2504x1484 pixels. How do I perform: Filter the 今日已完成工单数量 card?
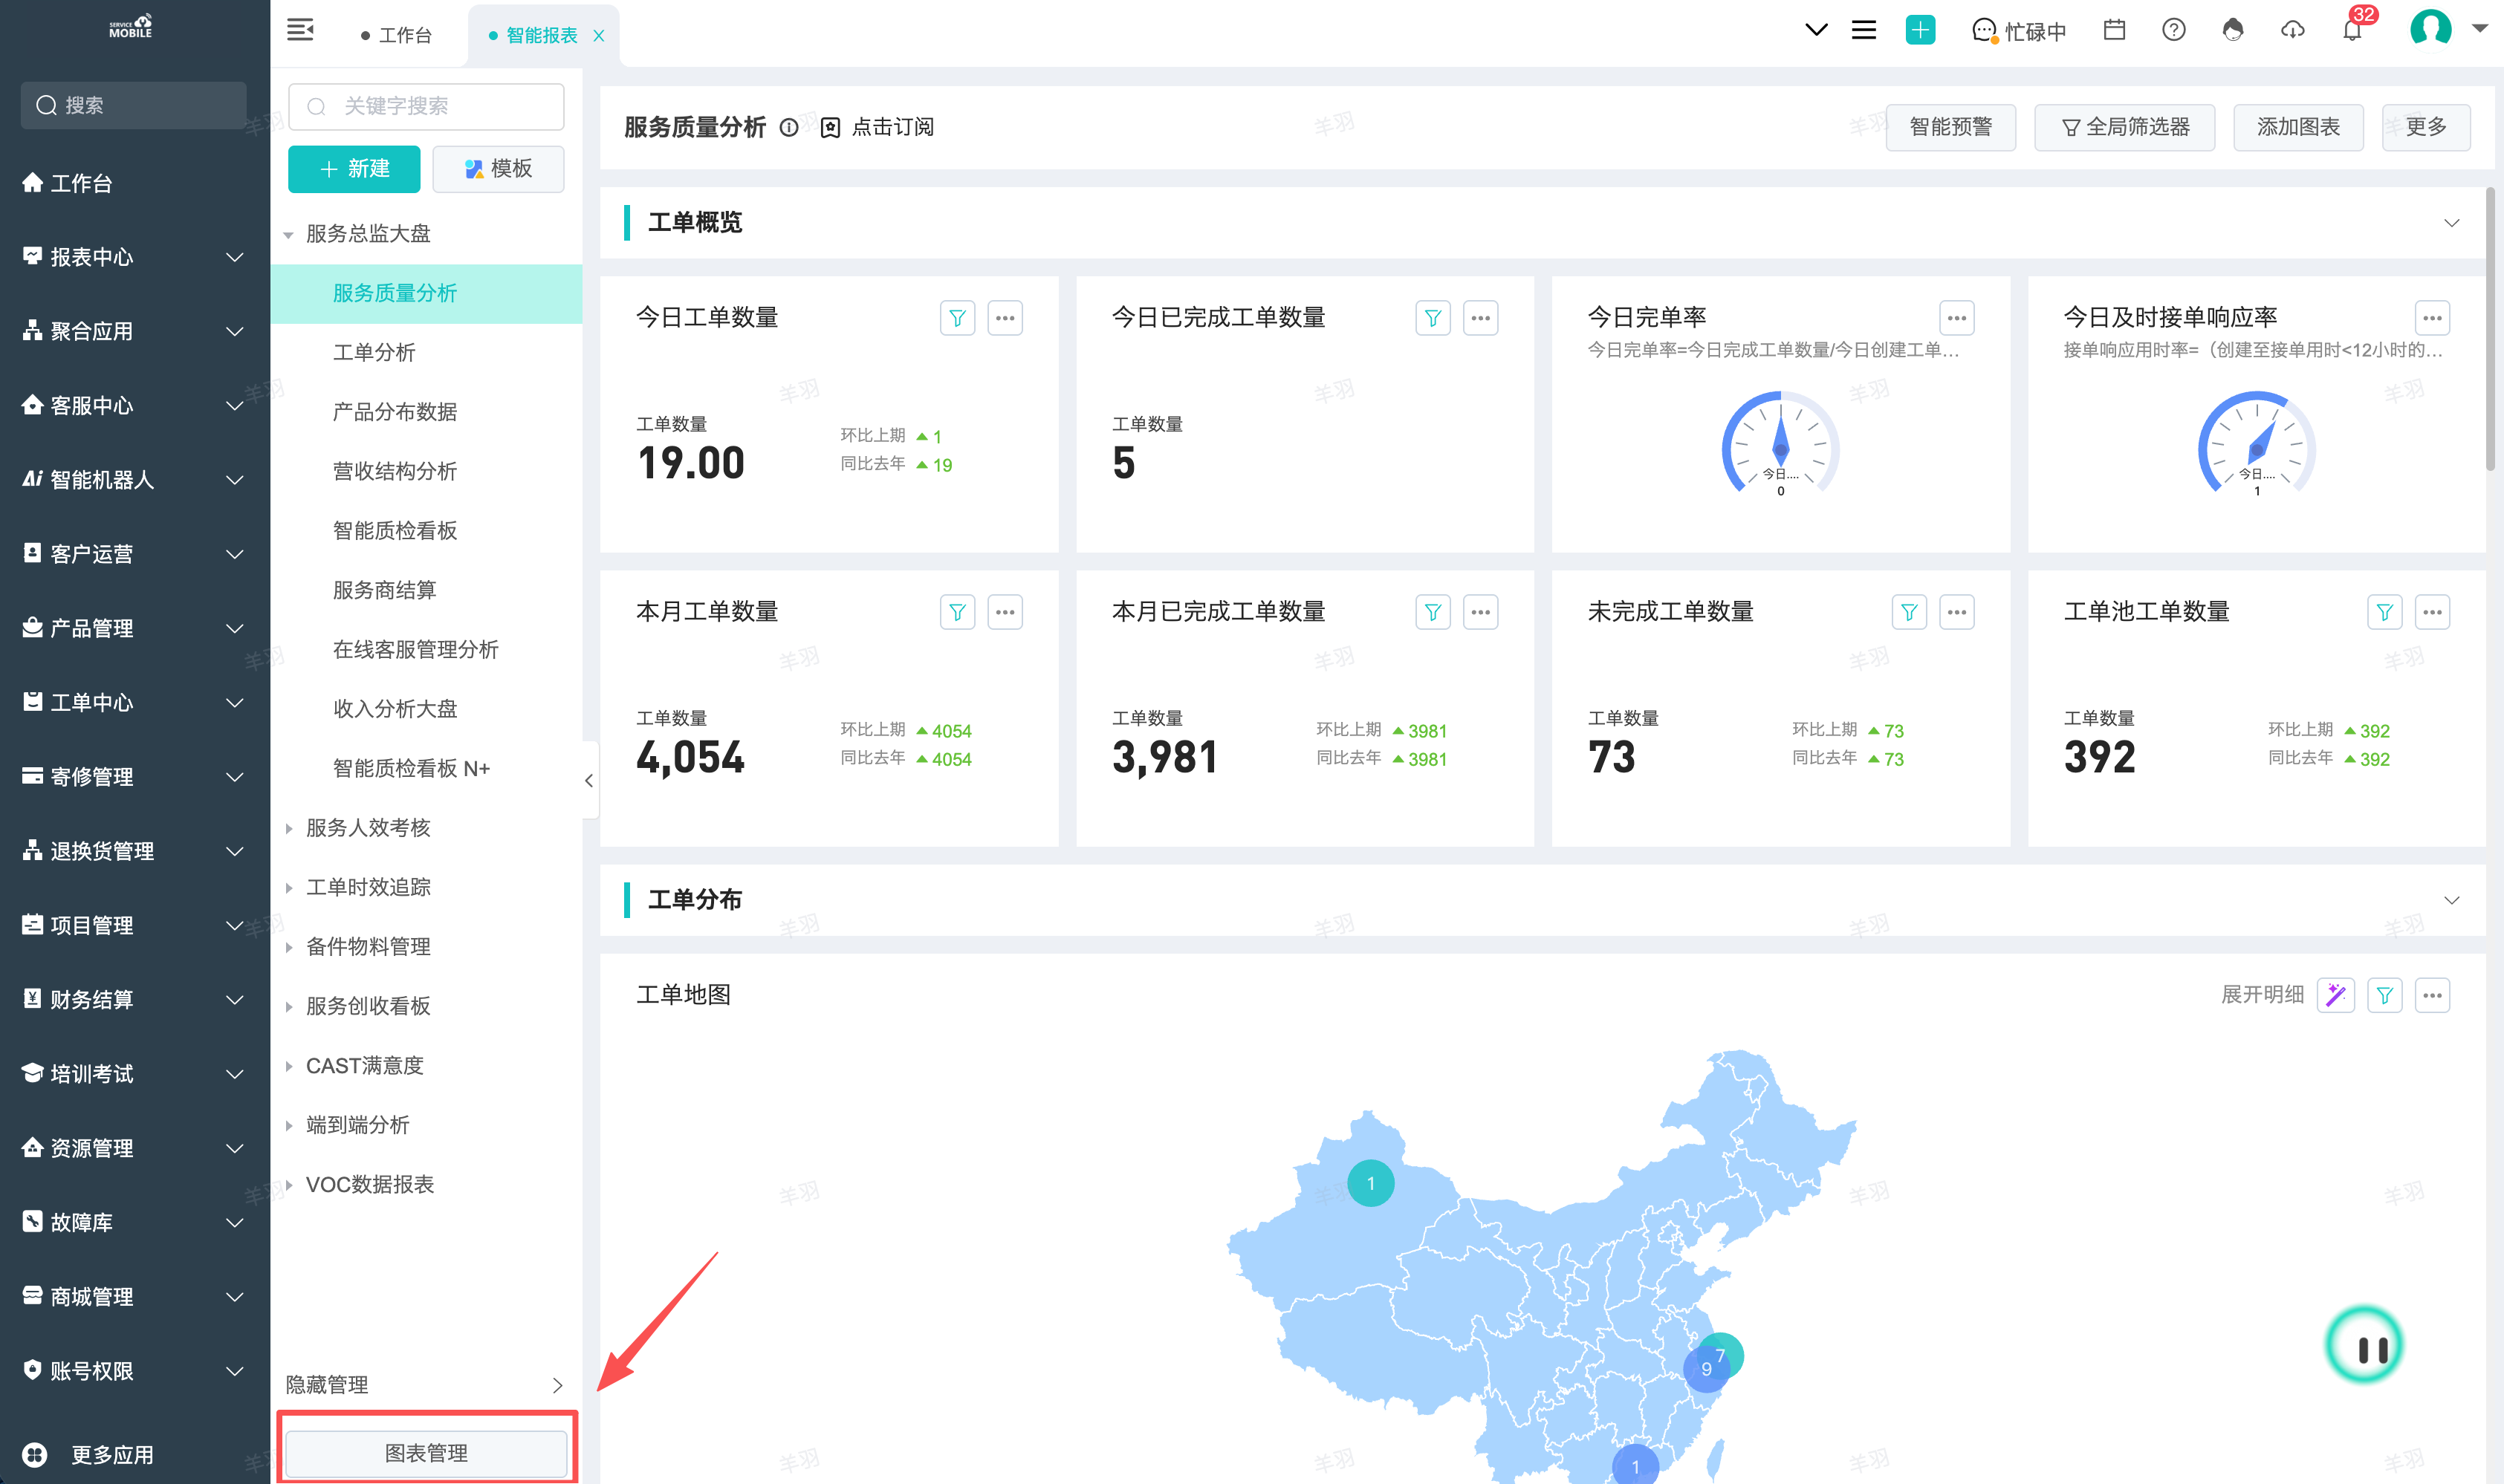[1433, 318]
